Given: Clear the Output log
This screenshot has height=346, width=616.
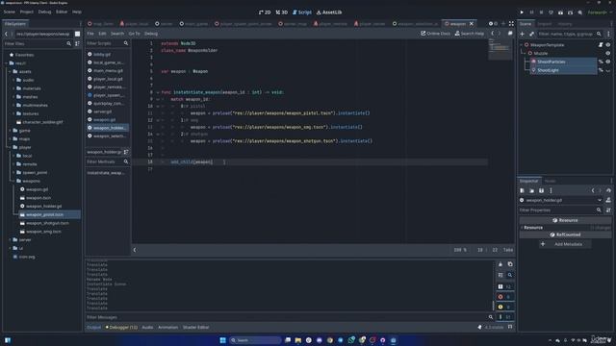Looking at the screenshot, I should pos(500,264).
